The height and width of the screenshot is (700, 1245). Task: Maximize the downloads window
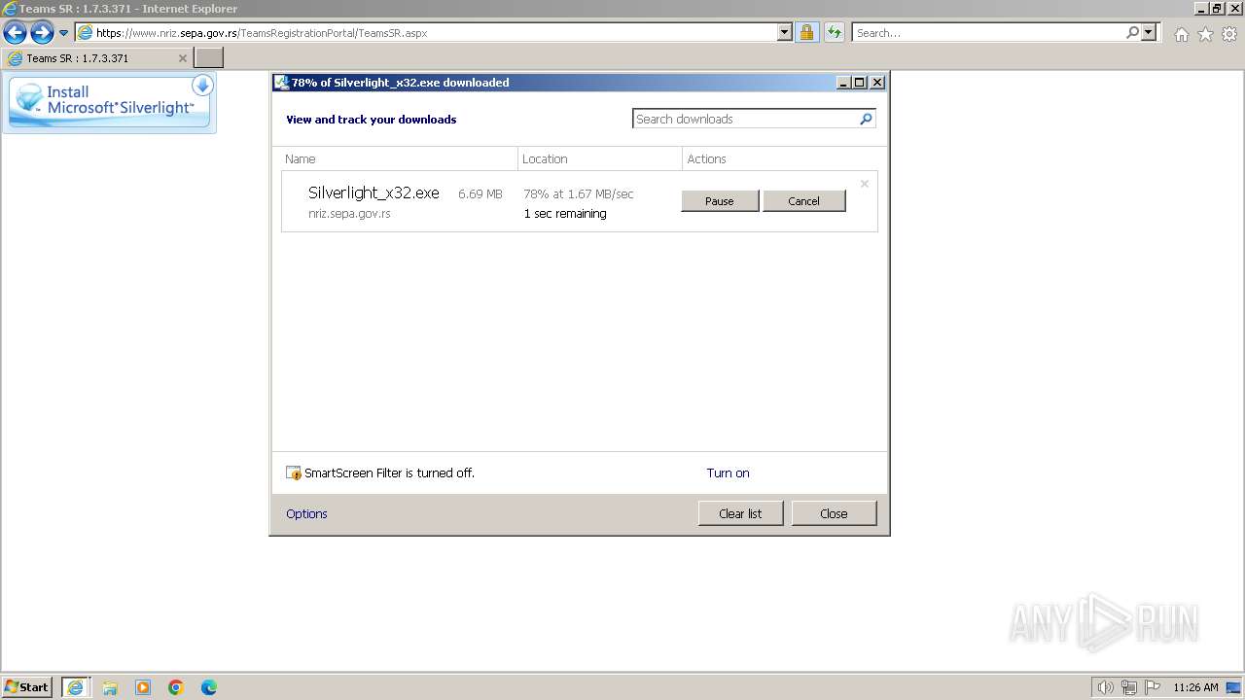pyautogui.click(x=860, y=83)
